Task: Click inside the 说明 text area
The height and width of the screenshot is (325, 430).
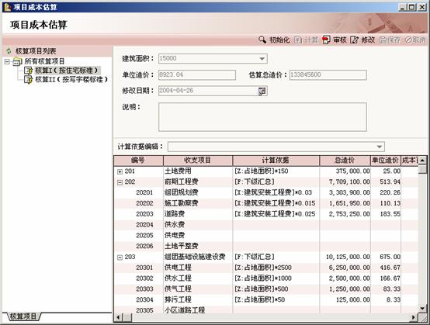Action: pos(262,117)
